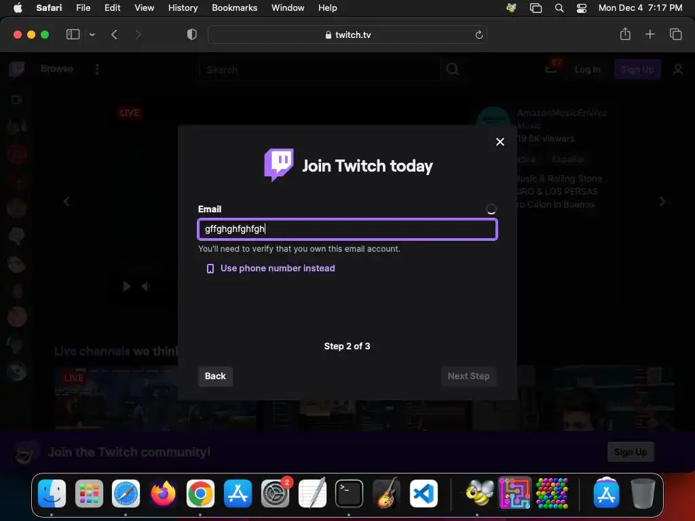This screenshot has height=521, width=695.
Task: Go forward in Safari history
Action: 138,34
